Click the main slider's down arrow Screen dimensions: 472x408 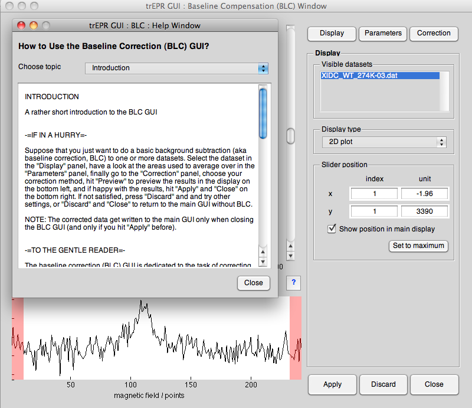290,256
